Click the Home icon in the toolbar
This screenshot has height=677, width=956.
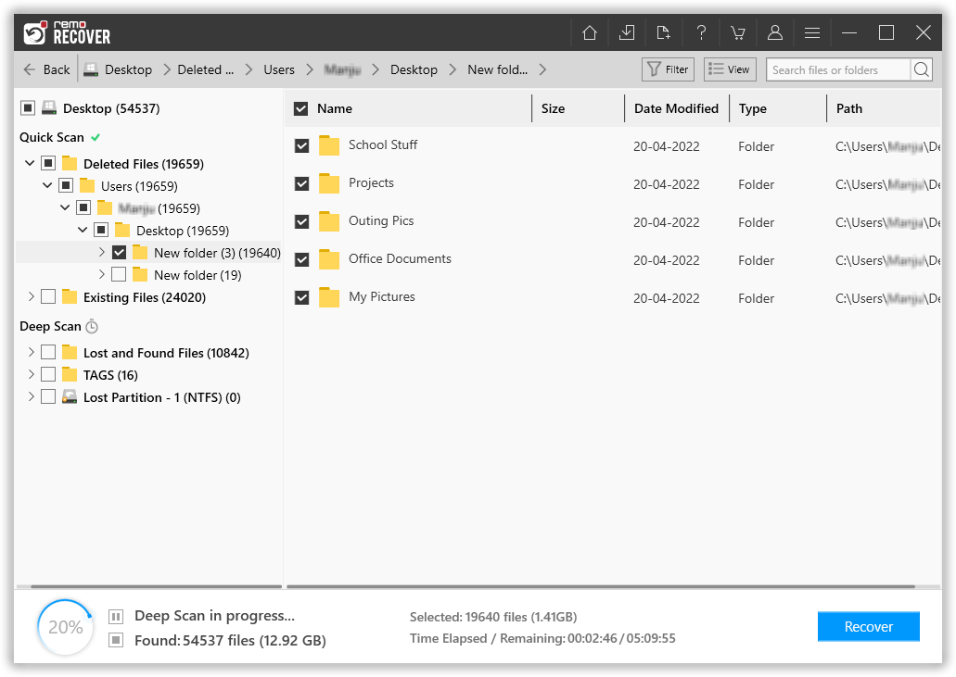point(590,31)
